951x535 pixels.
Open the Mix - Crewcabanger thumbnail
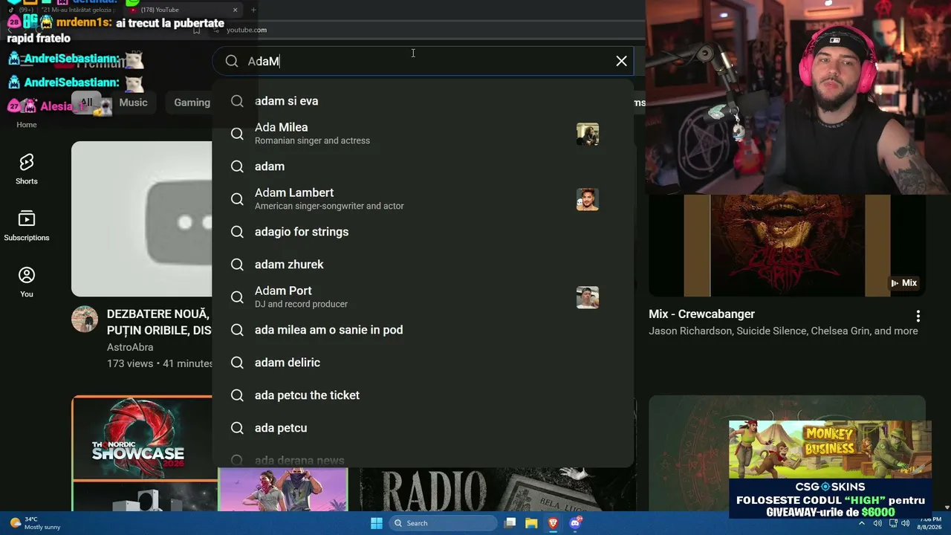(787, 245)
